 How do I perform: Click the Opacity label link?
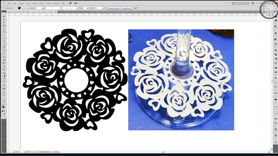pos(92,8)
